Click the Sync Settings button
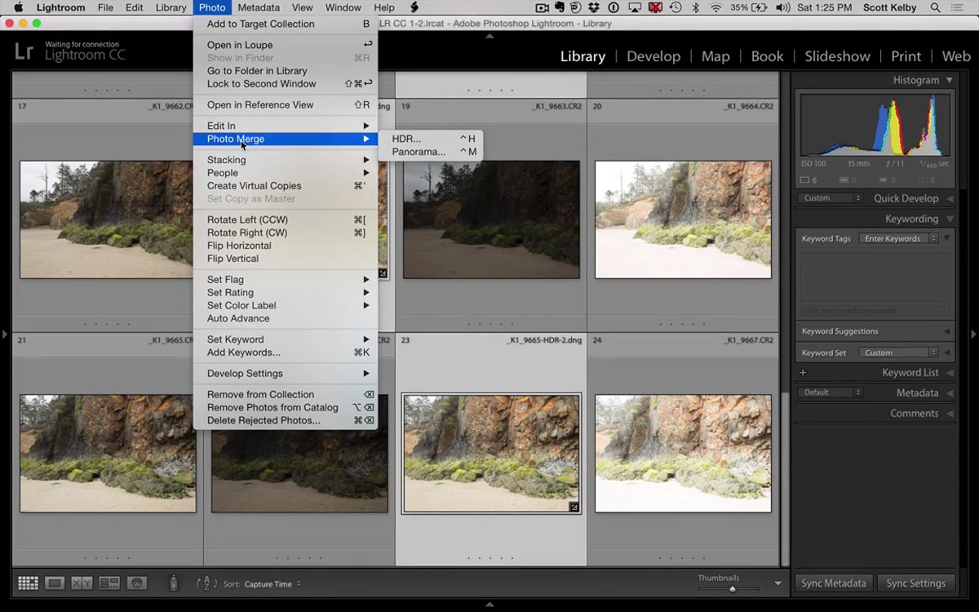The height and width of the screenshot is (612, 979). 915,583
